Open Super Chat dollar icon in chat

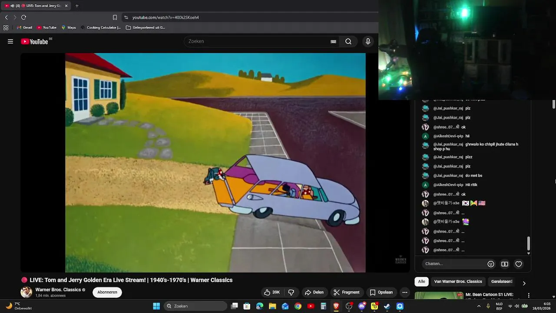pos(505,264)
